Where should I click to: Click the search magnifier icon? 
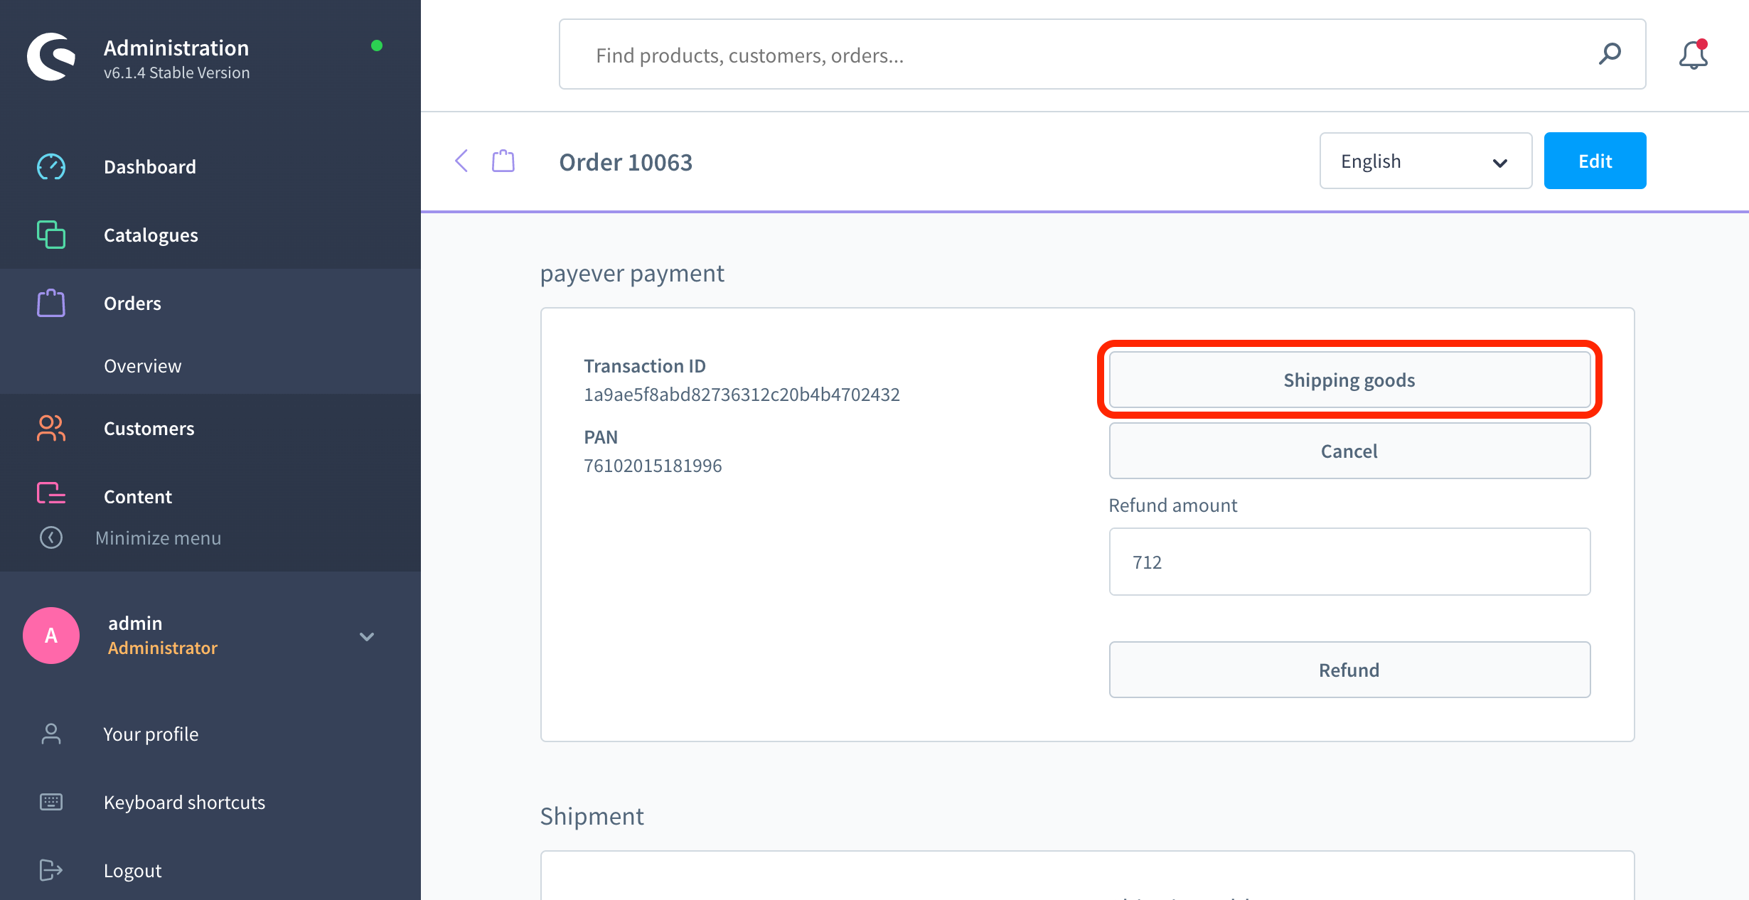pos(1610,54)
